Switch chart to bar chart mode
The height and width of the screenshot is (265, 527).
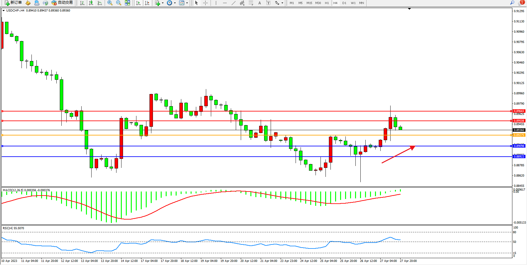82,3
